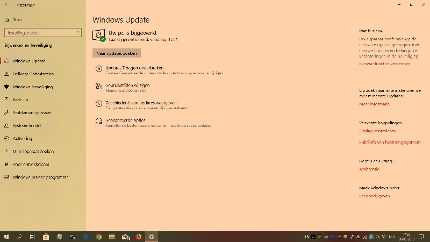Click the weather tray icon
The height and width of the screenshot is (242, 430).
pyautogui.click(x=346, y=237)
